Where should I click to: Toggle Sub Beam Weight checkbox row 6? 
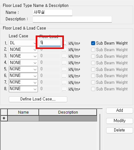[x=93, y=76]
